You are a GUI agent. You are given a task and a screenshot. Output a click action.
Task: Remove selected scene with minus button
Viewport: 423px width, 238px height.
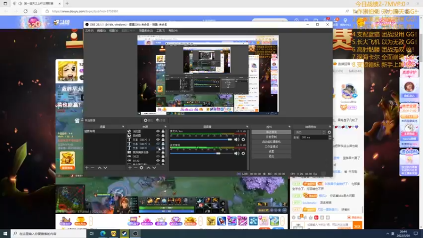(x=93, y=168)
